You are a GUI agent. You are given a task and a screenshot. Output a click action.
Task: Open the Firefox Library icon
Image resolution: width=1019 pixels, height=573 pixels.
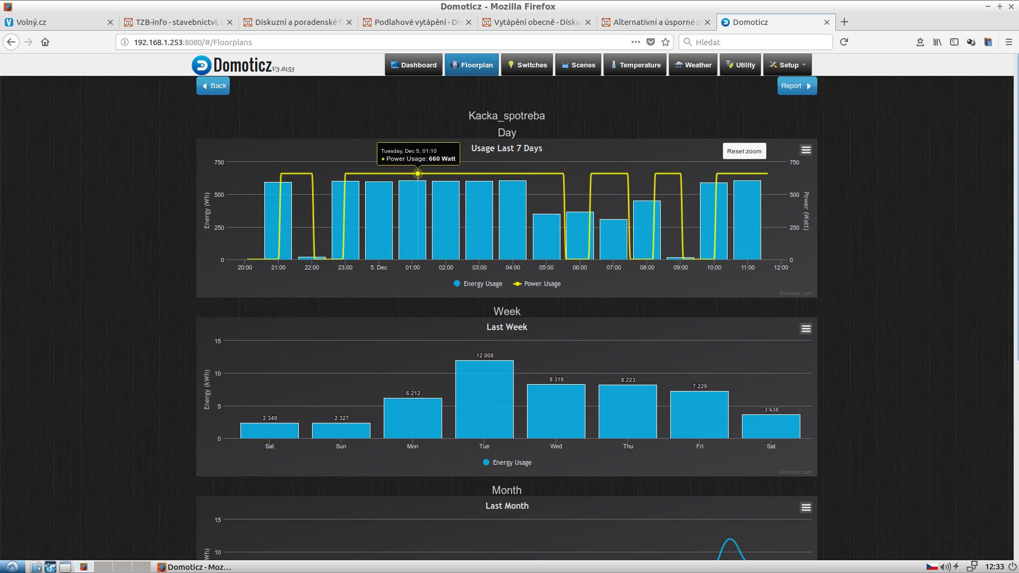coord(937,42)
